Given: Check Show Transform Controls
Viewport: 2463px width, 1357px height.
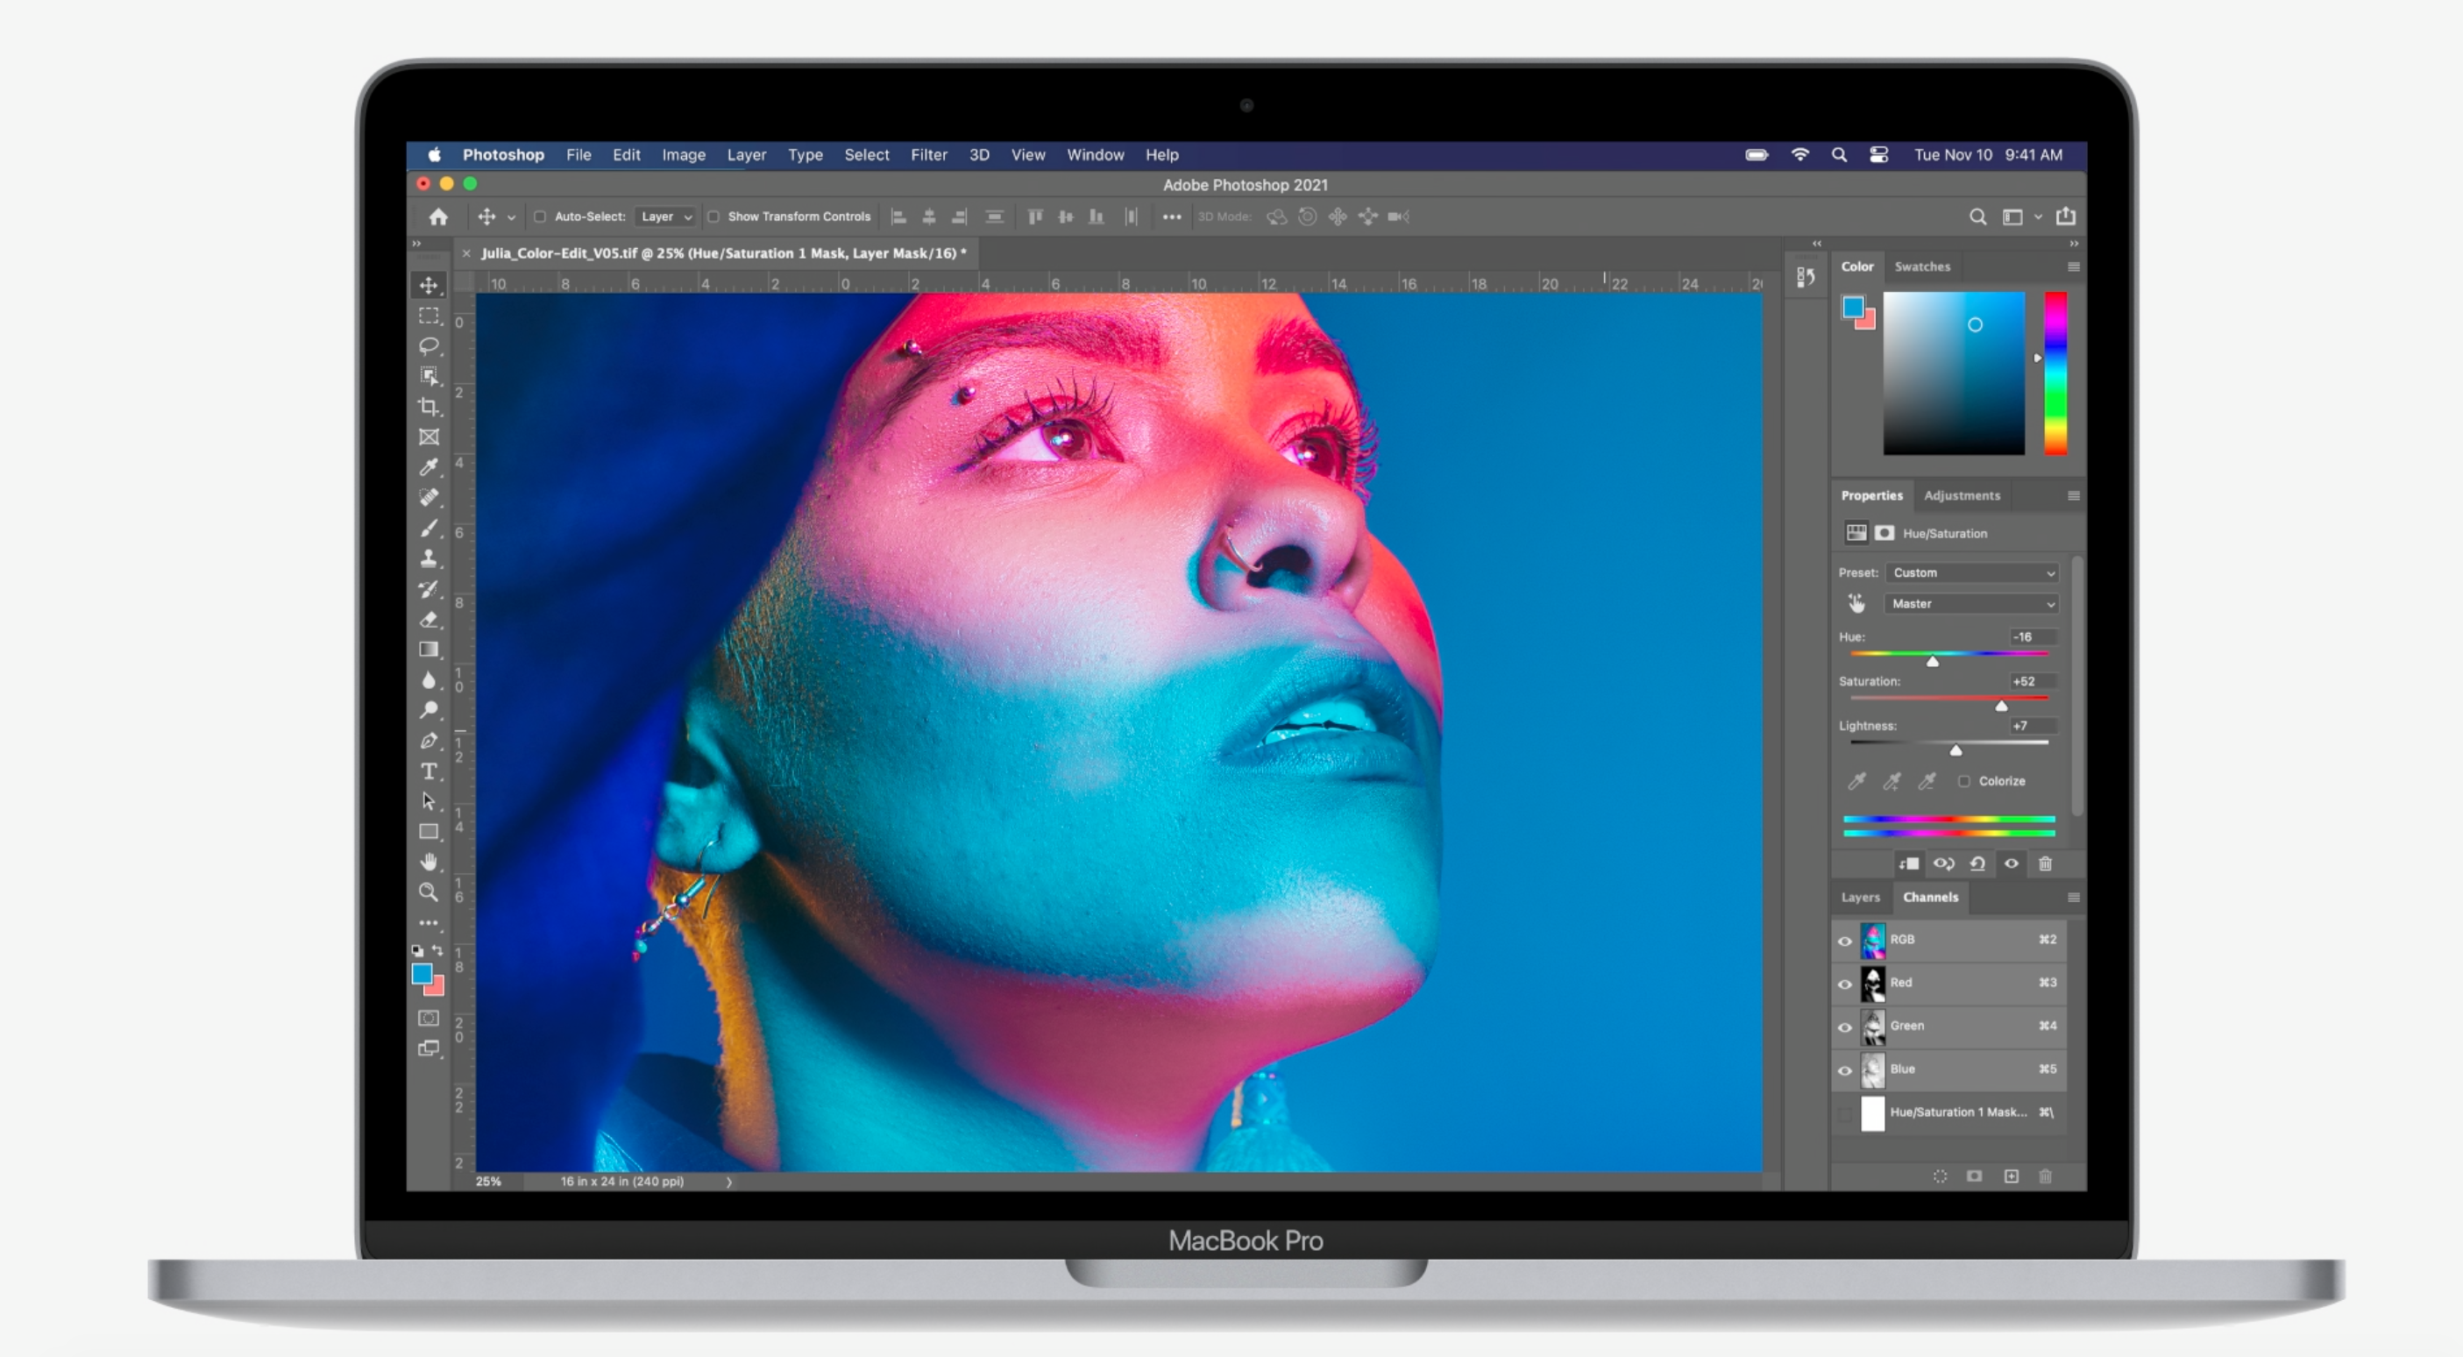Looking at the screenshot, I should 713,217.
